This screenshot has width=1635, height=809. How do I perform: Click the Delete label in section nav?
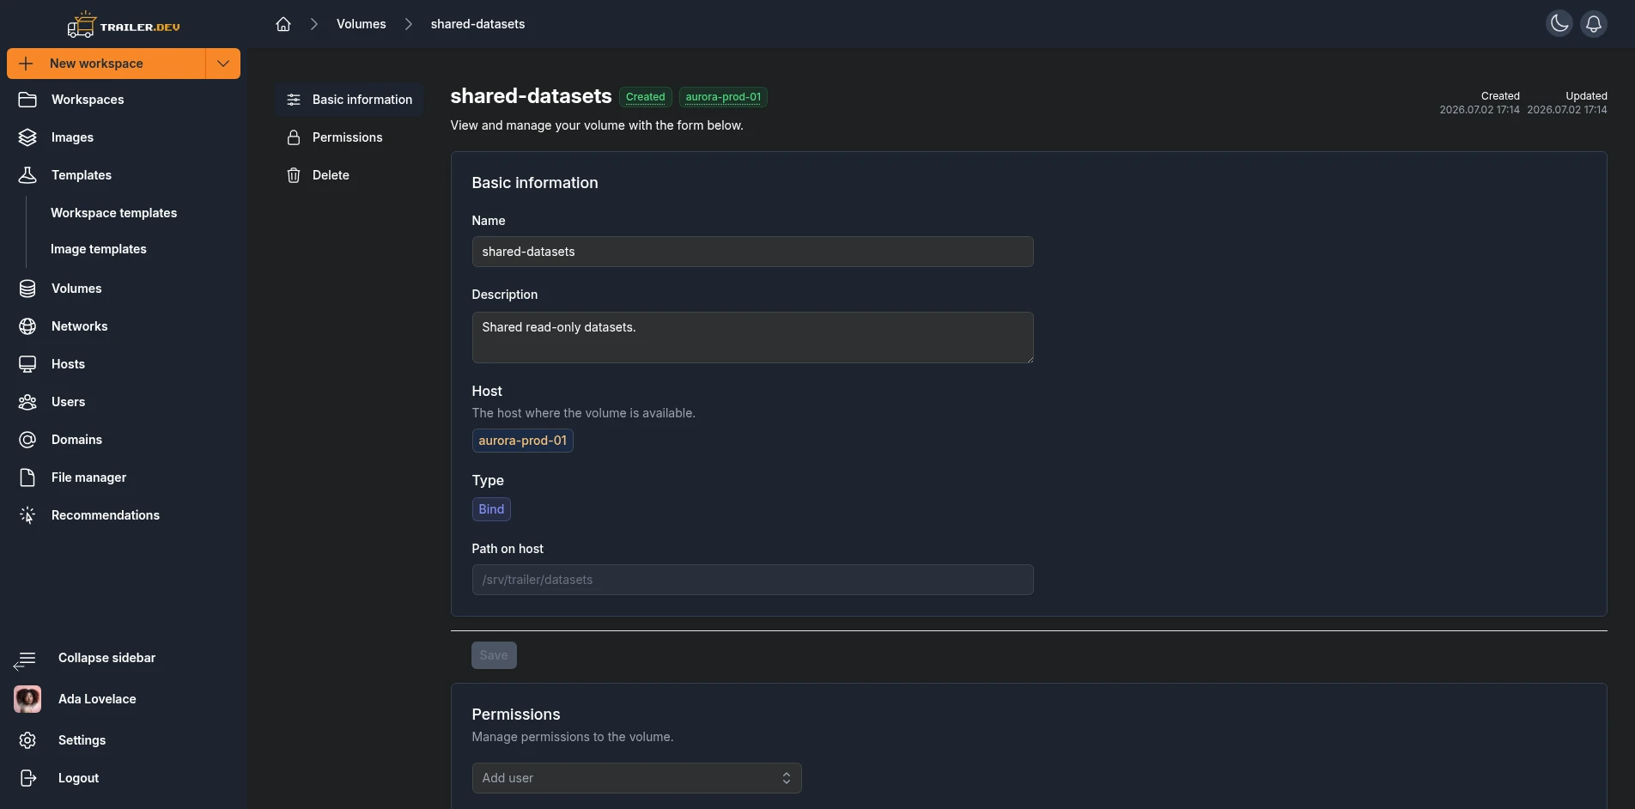(331, 175)
